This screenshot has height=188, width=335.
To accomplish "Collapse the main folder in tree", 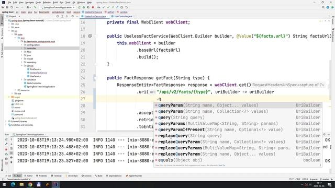I will tap(13, 34).
